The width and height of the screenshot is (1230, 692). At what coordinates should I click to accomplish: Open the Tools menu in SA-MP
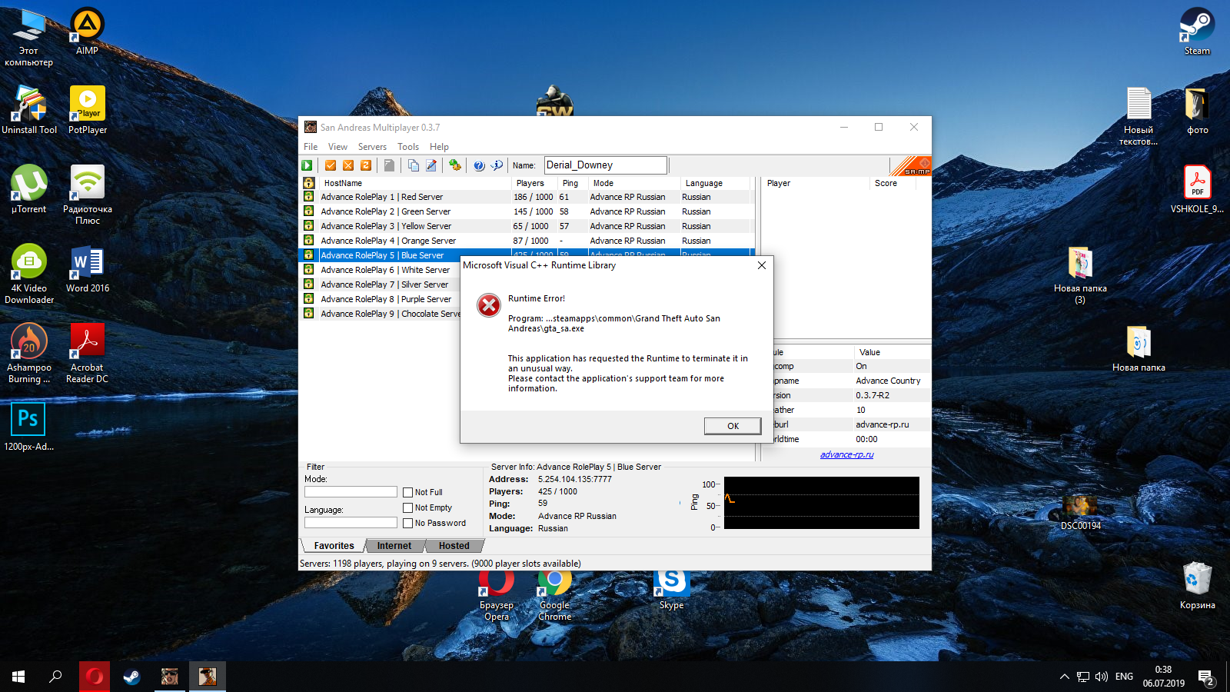(408, 147)
